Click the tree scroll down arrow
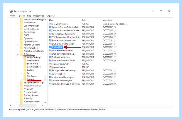The image size is (182, 120). click(45, 102)
